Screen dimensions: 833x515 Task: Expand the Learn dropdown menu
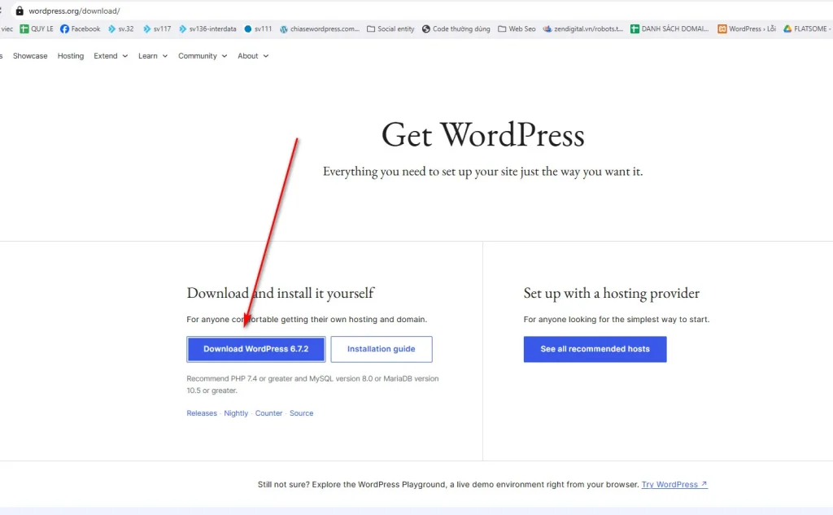point(153,56)
